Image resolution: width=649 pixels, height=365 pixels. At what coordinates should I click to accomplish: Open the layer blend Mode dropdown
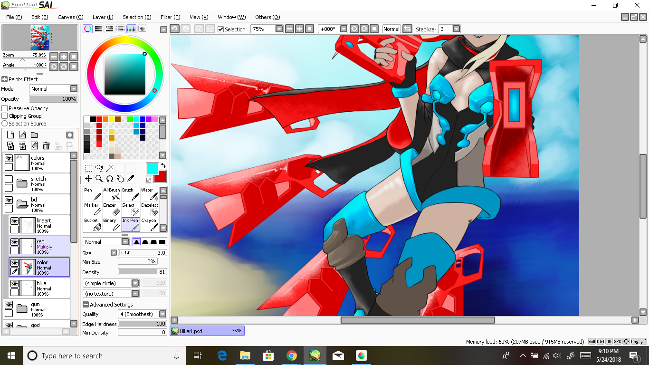(x=74, y=89)
